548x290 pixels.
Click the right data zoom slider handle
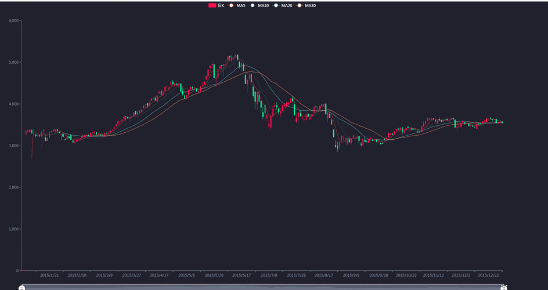(504, 287)
